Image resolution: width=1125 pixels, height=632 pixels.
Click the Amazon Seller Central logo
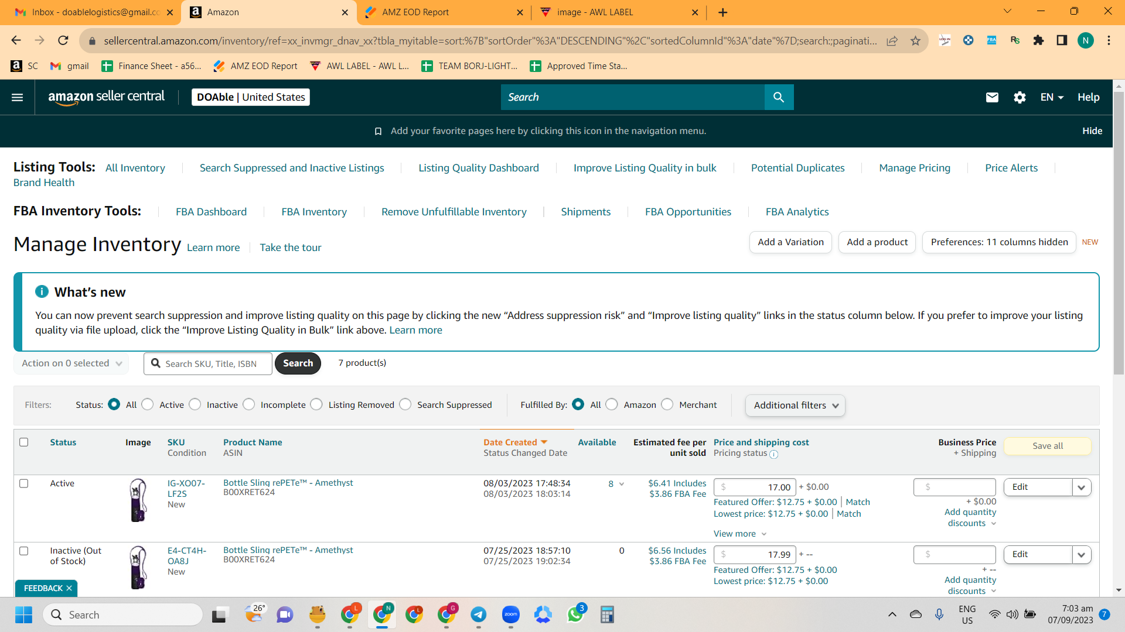click(107, 97)
